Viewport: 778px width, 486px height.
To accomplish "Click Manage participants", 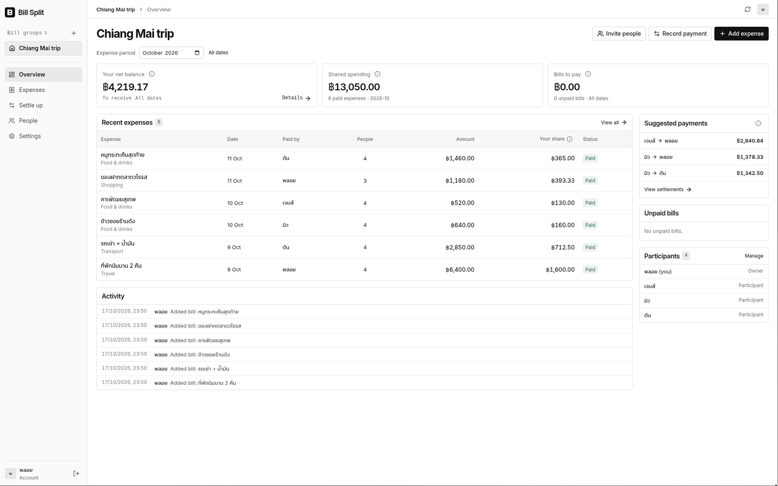I will pos(754,256).
